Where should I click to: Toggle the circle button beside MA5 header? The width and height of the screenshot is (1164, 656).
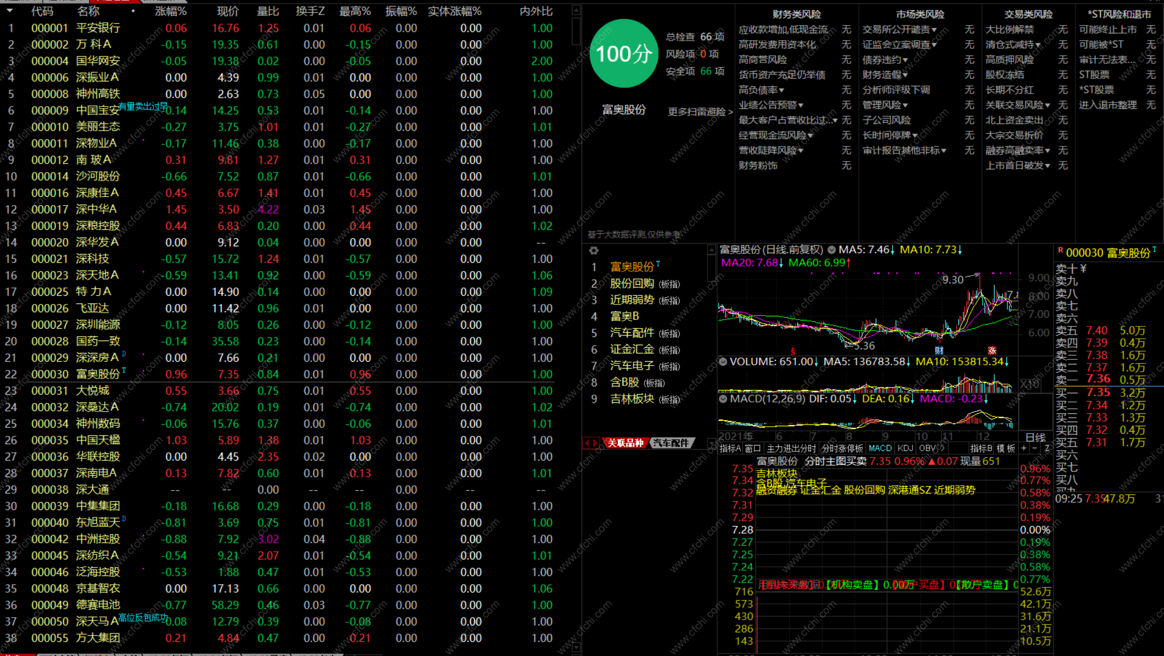click(831, 250)
